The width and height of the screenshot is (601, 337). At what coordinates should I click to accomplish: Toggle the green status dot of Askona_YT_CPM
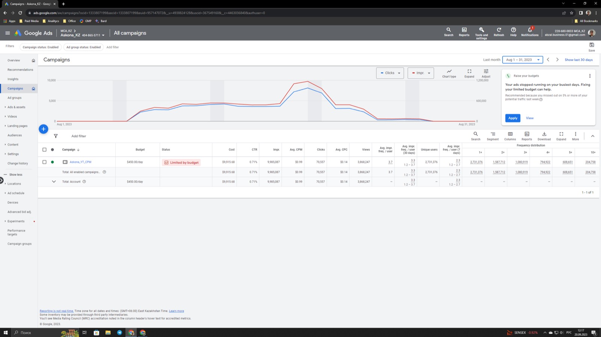[x=52, y=162]
